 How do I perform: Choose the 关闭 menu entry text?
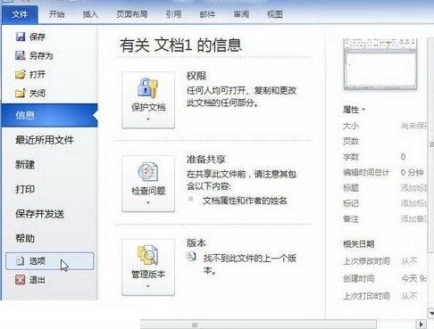coord(38,94)
